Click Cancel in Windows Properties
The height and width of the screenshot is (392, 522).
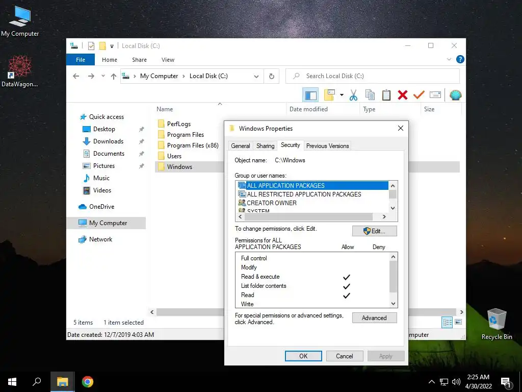[x=345, y=356]
